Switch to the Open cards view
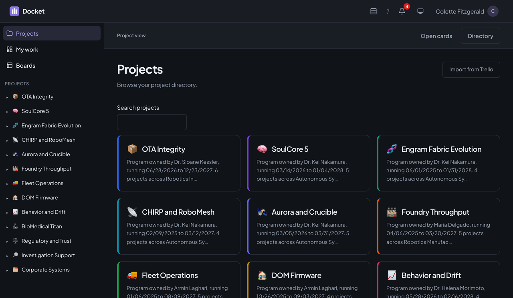The width and height of the screenshot is (513, 298). [x=436, y=36]
